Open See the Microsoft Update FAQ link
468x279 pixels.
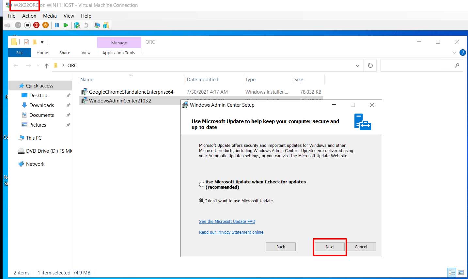227,221
